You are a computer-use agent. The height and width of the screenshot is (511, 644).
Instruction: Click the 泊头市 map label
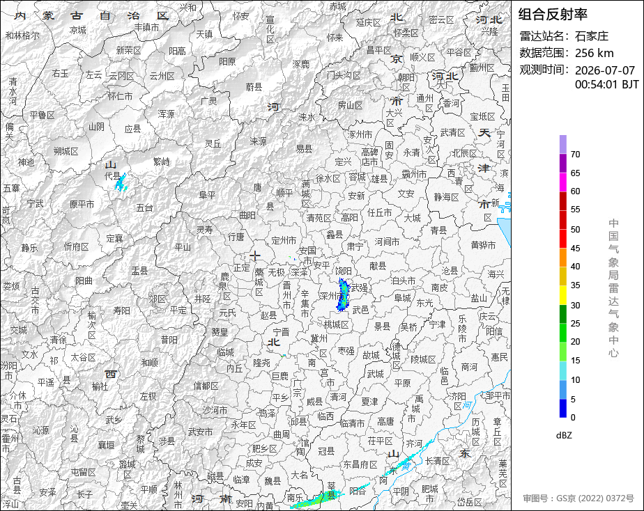pyautogui.click(x=404, y=281)
